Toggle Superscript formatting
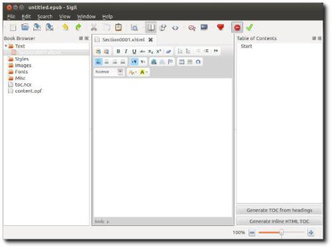This screenshot has width=334, height=250. click(x=158, y=51)
